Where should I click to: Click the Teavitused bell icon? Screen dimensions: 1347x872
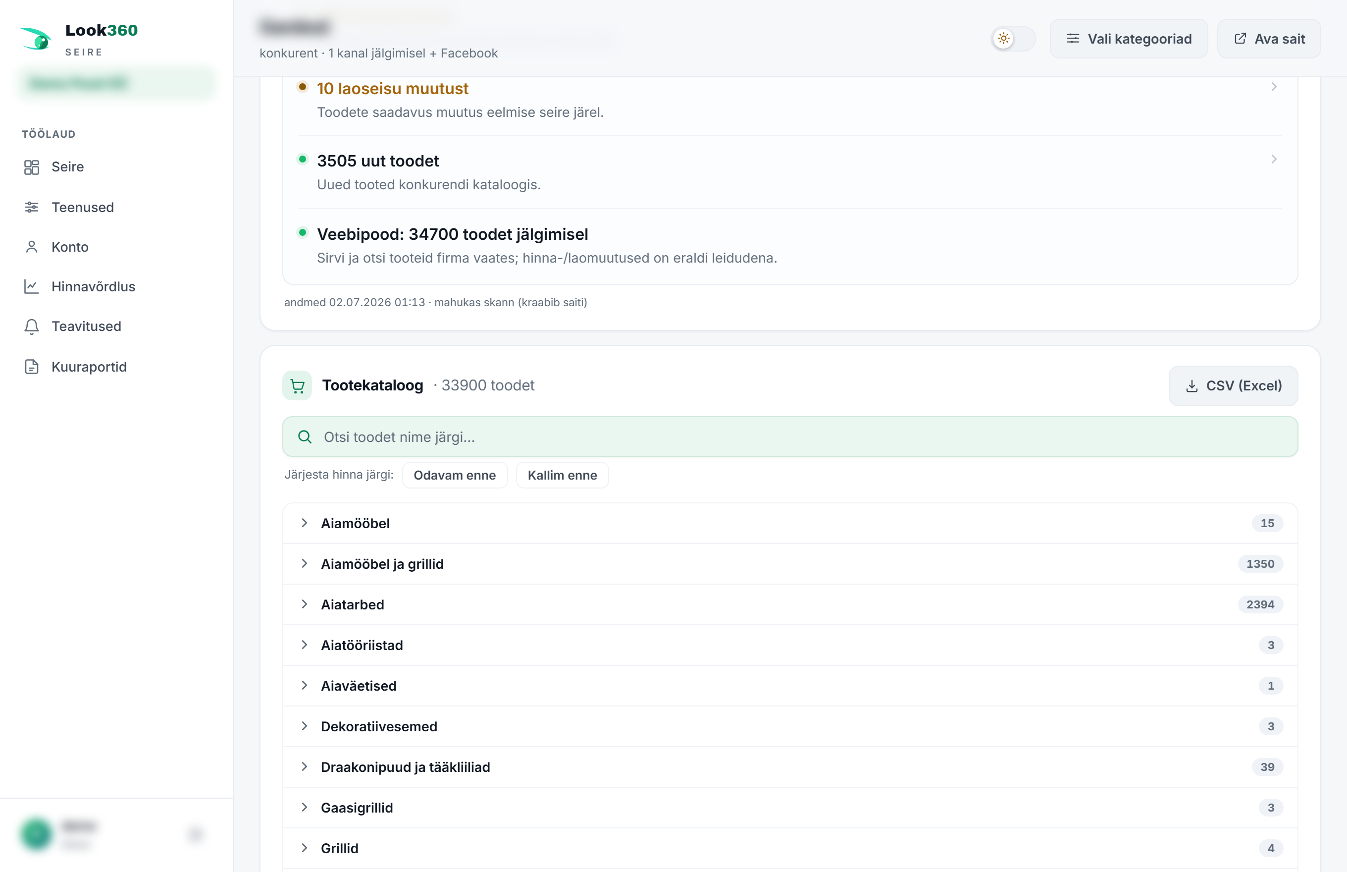pos(32,327)
